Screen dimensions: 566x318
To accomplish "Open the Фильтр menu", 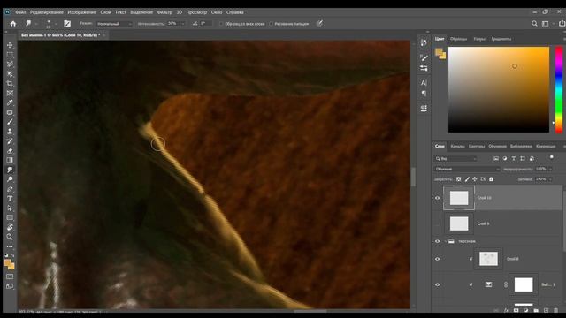I will [164, 12].
